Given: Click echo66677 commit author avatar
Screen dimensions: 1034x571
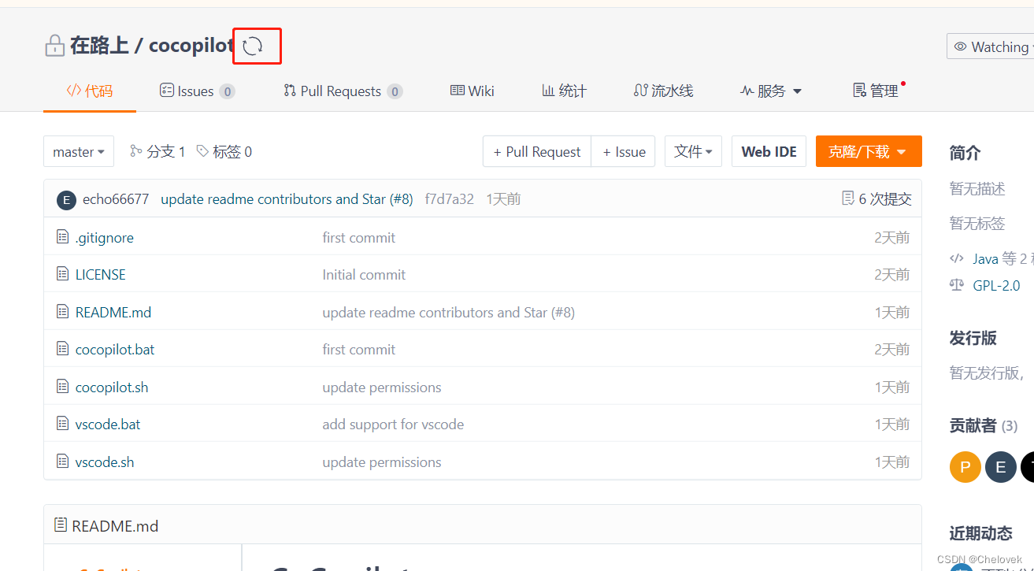Looking at the screenshot, I should click(66, 199).
